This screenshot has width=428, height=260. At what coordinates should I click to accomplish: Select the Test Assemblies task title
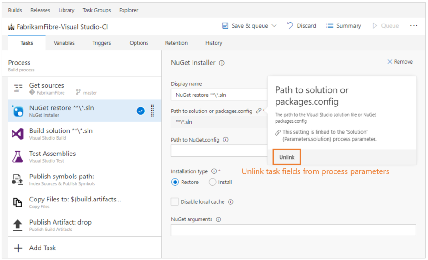[x=53, y=154]
